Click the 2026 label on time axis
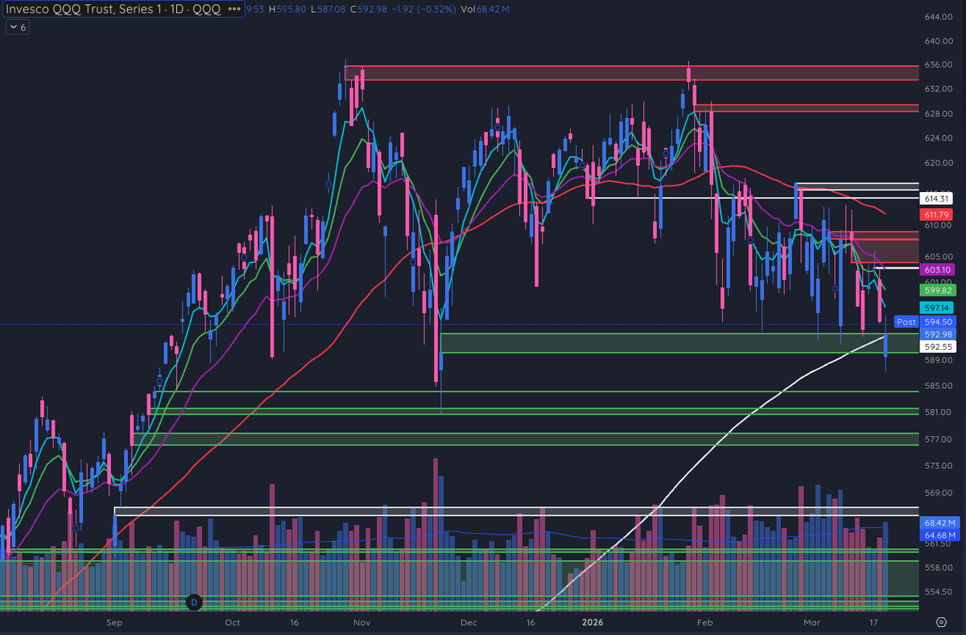 pos(592,622)
